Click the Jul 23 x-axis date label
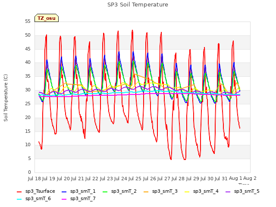 [x=106, y=179]
